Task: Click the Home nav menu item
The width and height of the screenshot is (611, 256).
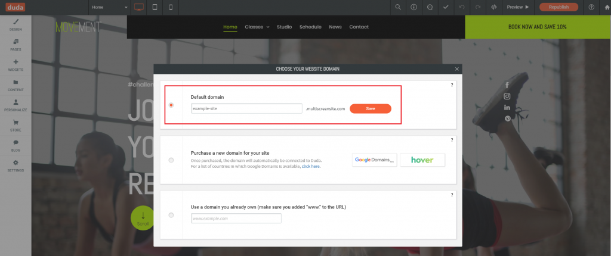Action: [230, 27]
